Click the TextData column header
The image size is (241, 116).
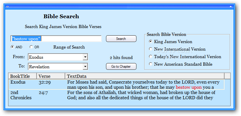coord(145,76)
